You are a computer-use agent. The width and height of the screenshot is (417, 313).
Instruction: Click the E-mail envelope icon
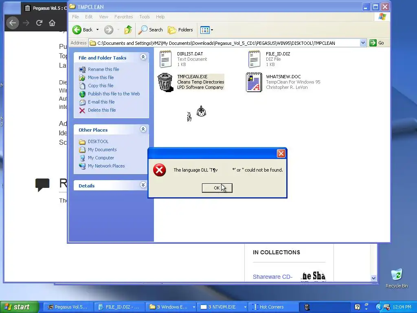point(82,102)
